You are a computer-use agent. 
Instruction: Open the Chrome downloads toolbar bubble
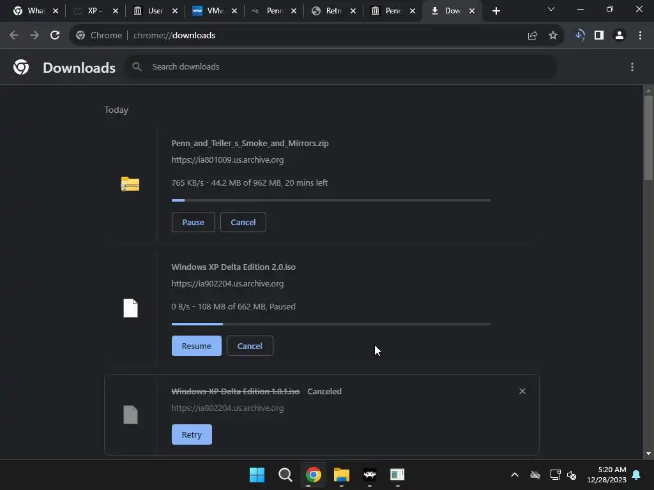pos(580,36)
